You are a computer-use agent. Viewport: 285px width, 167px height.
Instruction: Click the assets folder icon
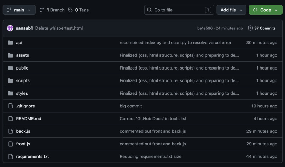point(11,55)
